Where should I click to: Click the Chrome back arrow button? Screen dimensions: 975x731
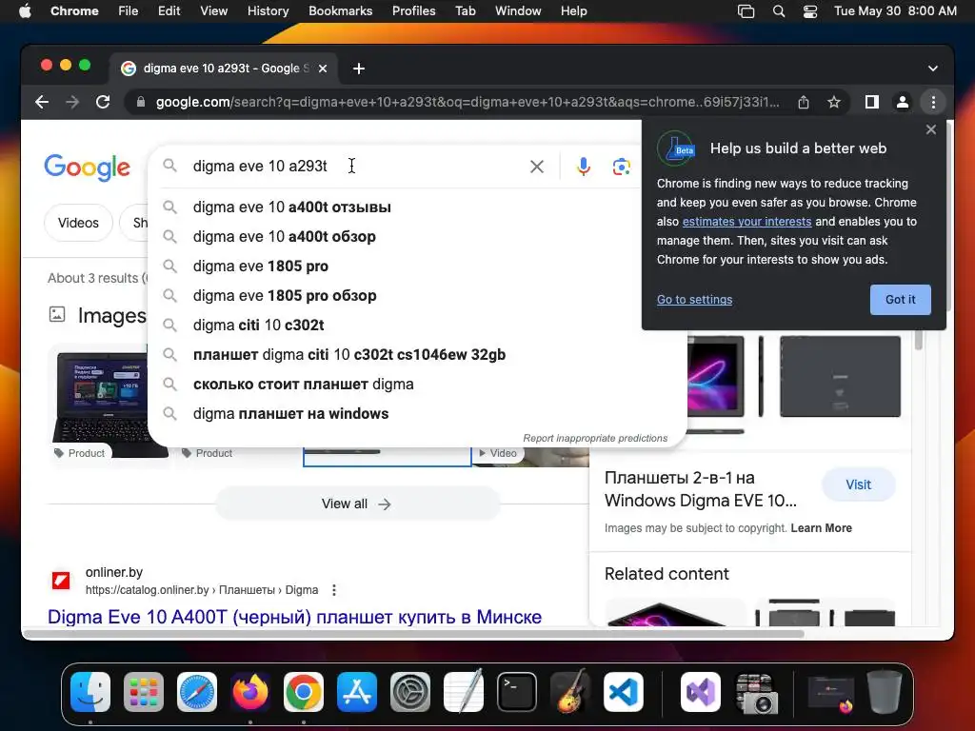tap(42, 102)
